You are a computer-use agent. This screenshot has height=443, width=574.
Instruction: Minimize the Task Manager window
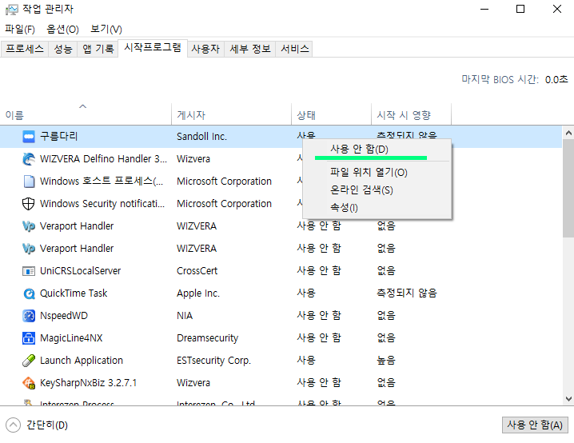[x=484, y=9]
